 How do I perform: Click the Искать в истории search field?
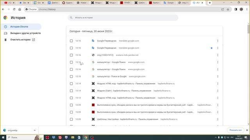point(123,17)
